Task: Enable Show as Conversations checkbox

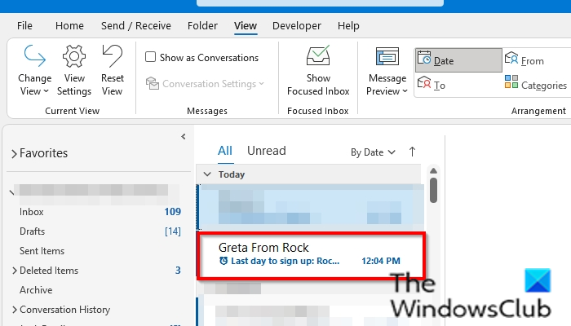Action: pos(151,58)
